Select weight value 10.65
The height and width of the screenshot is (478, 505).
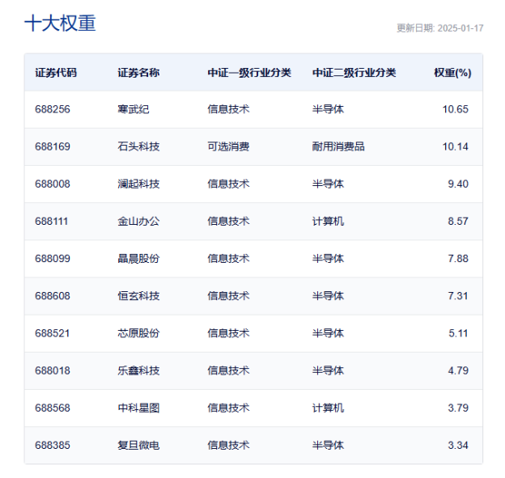pyautogui.click(x=455, y=109)
